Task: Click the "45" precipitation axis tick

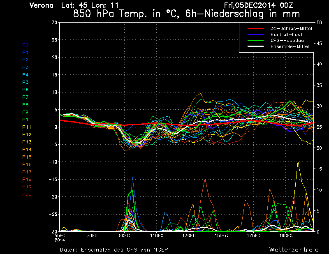Action: [x=319, y=44]
